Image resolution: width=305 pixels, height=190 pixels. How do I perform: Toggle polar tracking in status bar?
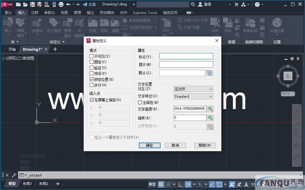click(188, 184)
